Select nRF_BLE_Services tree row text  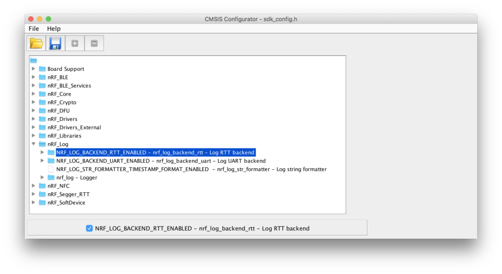[69, 86]
